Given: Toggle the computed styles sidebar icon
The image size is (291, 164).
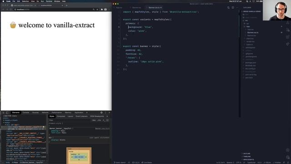Looking at the screenshot, I should point(107,120).
